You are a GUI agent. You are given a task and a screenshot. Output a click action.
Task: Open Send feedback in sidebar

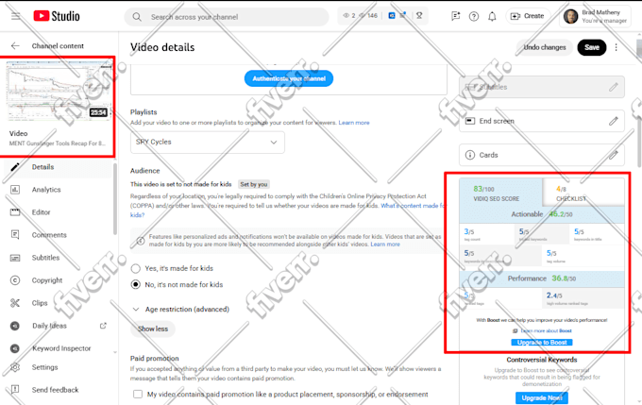[58, 390]
